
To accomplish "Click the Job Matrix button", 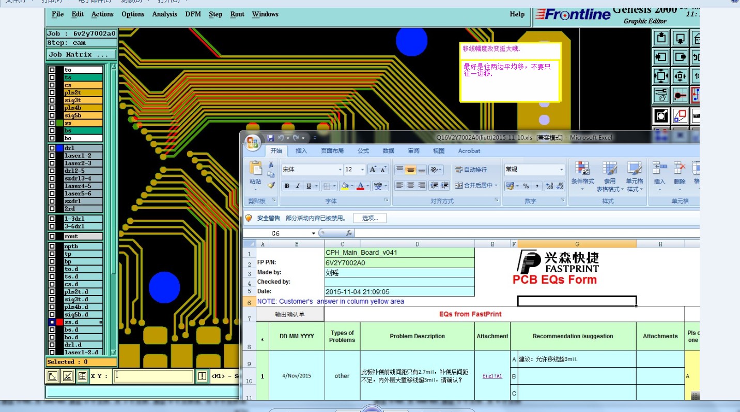I will [82, 54].
